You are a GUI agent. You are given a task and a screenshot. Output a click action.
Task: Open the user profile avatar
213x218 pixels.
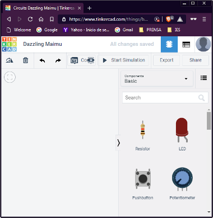(203, 44)
